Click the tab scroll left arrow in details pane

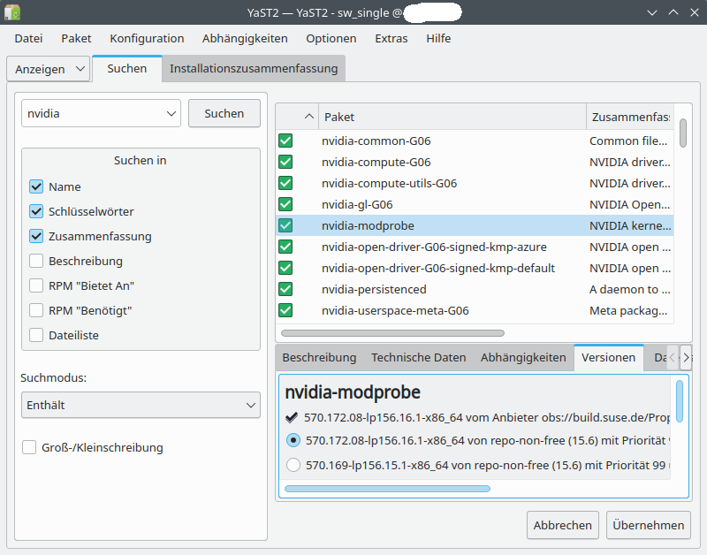pos(673,358)
